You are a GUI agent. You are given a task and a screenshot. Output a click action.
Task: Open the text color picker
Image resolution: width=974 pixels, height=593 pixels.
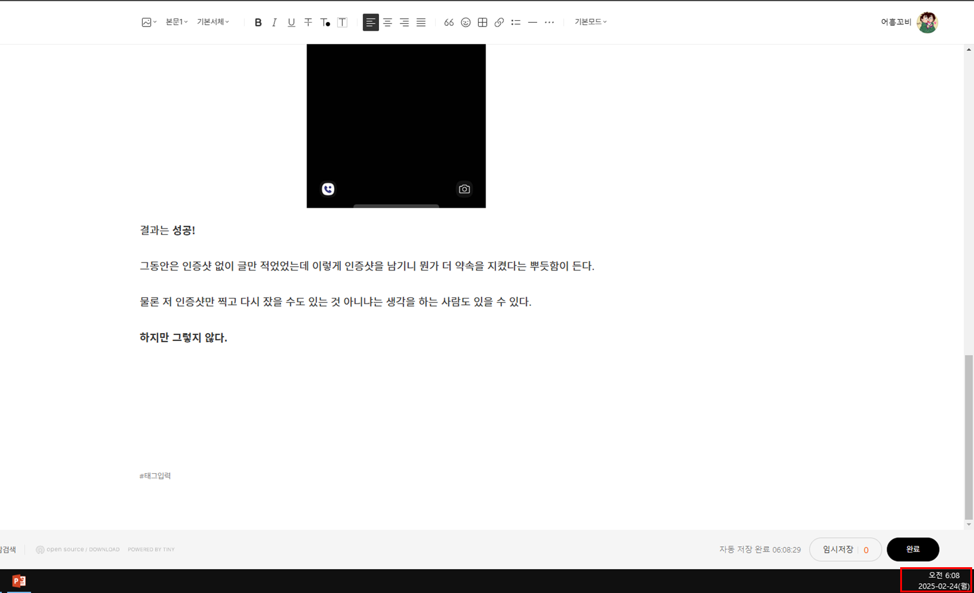coord(325,23)
